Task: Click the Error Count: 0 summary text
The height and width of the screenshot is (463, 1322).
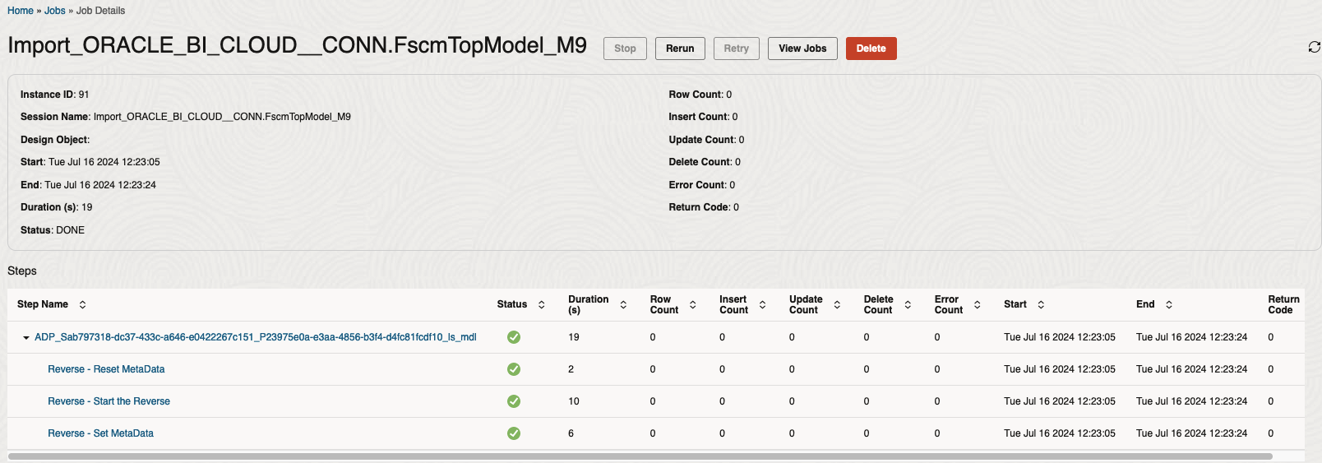Action: pos(702,185)
